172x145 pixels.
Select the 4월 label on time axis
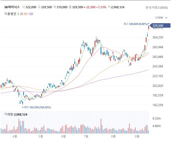pyautogui.click(x=15, y=136)
